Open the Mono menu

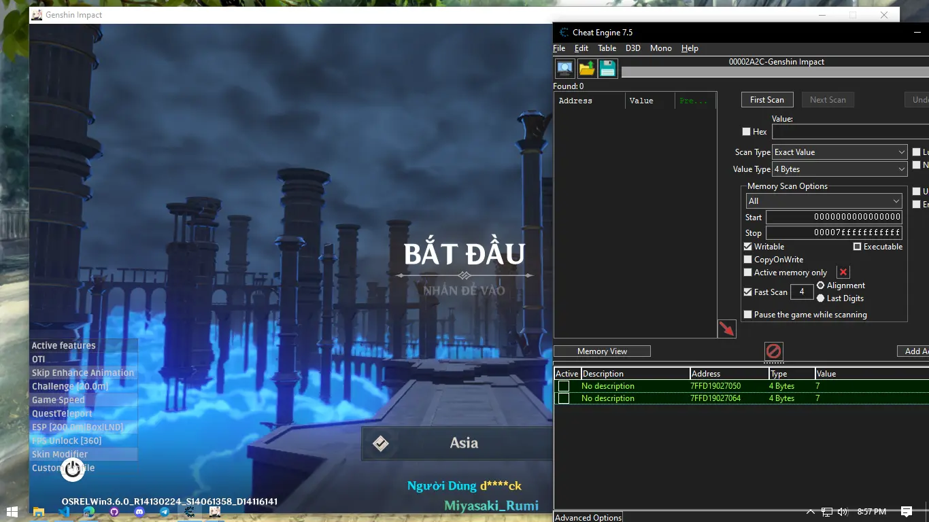coord(661,48)
